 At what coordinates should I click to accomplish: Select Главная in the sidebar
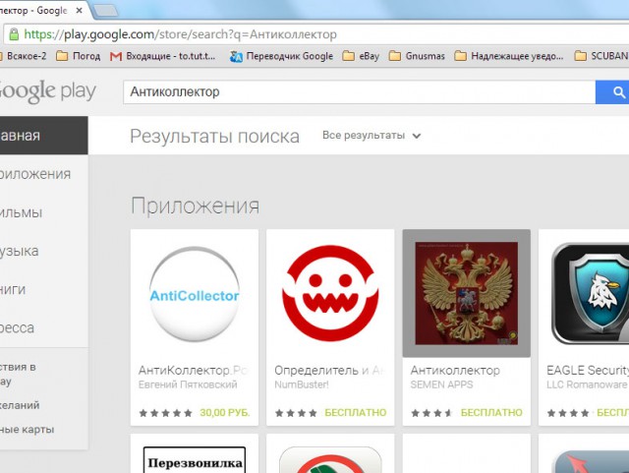tap(43, 136)
